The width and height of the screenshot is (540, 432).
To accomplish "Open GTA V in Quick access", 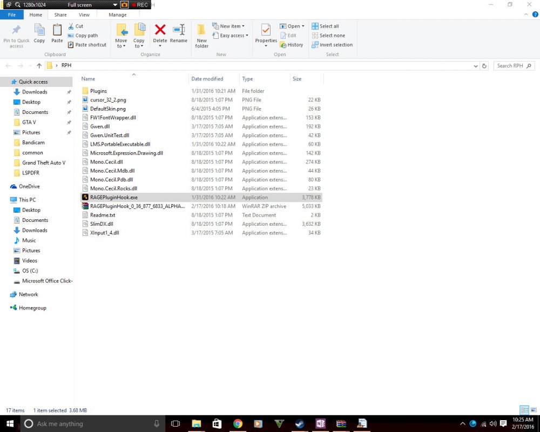I will coord(29,122).
